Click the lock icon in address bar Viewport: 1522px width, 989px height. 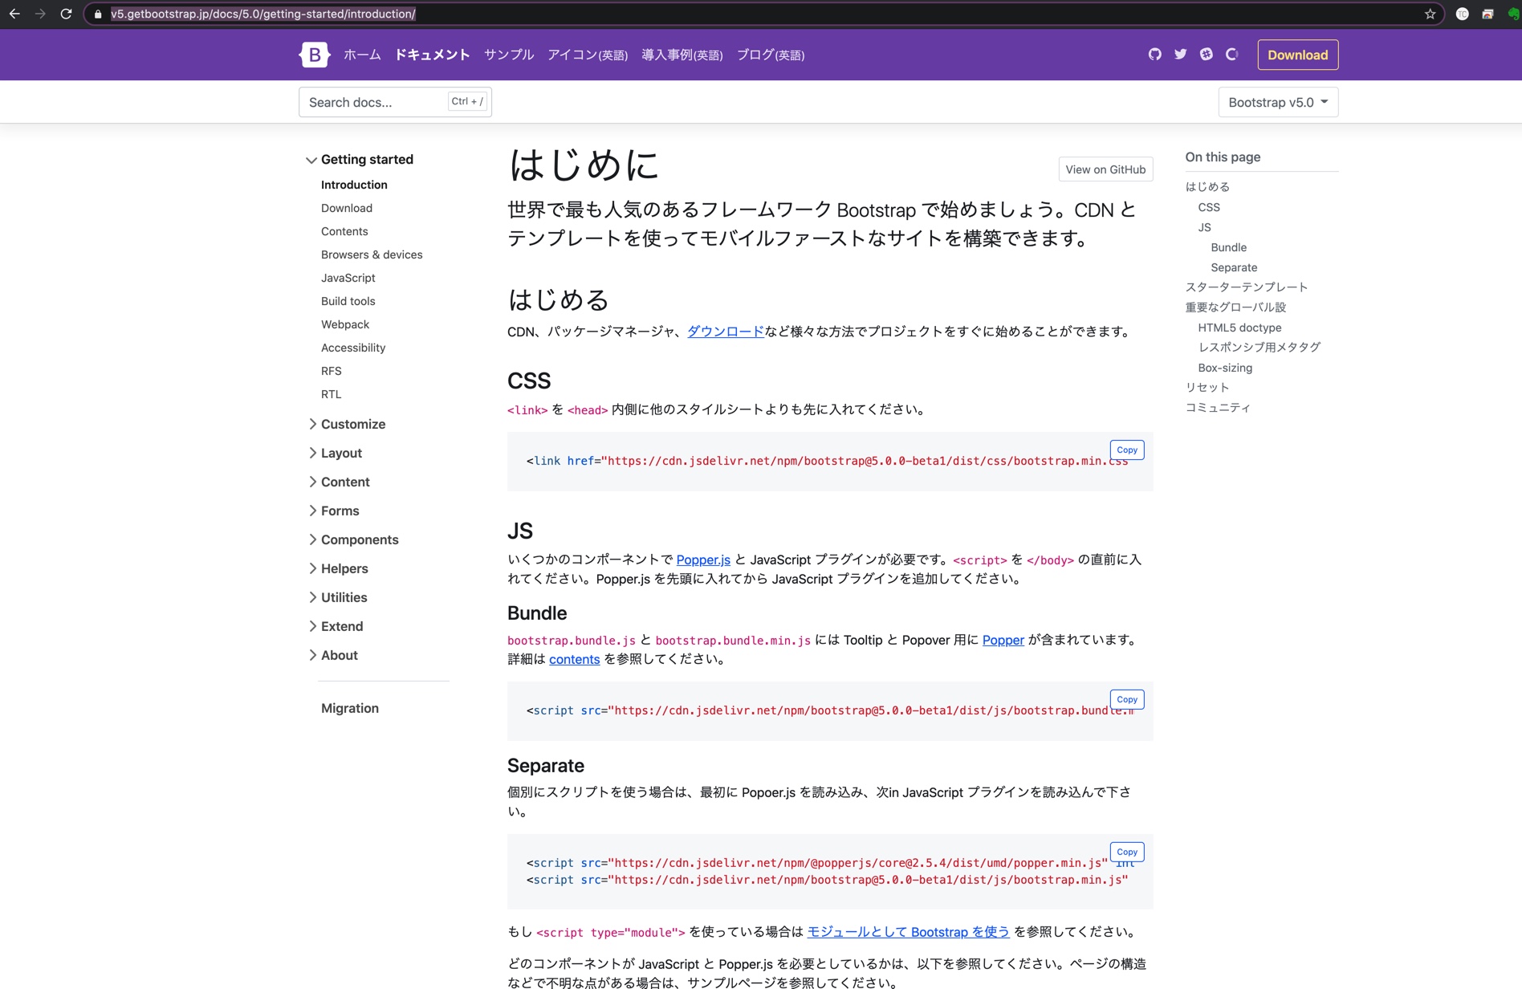coord(98,14)
